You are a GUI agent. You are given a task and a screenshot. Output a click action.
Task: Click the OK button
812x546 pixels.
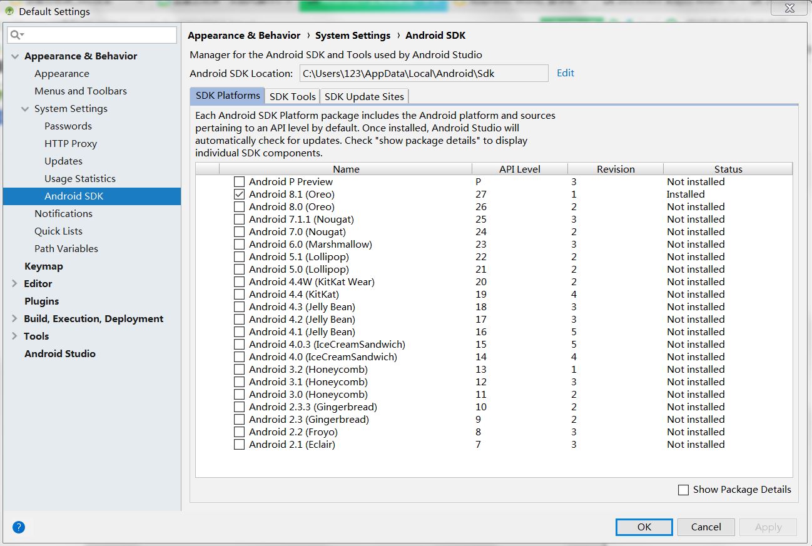[x=644, y=527]
